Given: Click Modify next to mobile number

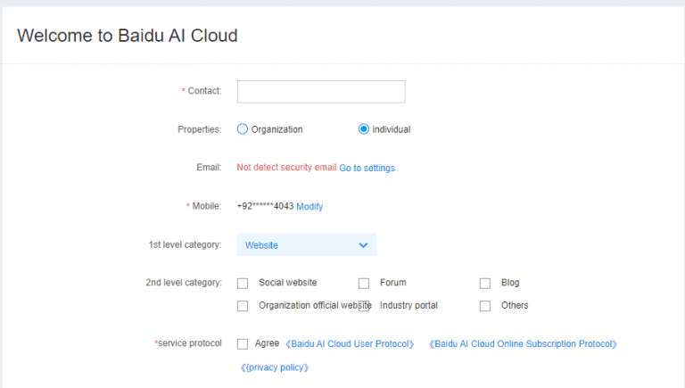Looking at the screenshot, I should pos(309,206).
